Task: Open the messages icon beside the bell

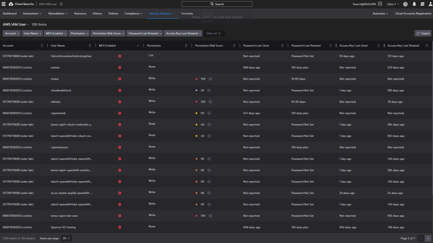Action: [x=422, y=4]
